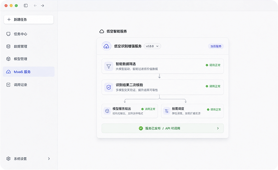Click the 模型管理 cube icon
Image resolution: width=278 pixels, height=170 pixels.
click(x=8, y=59)
